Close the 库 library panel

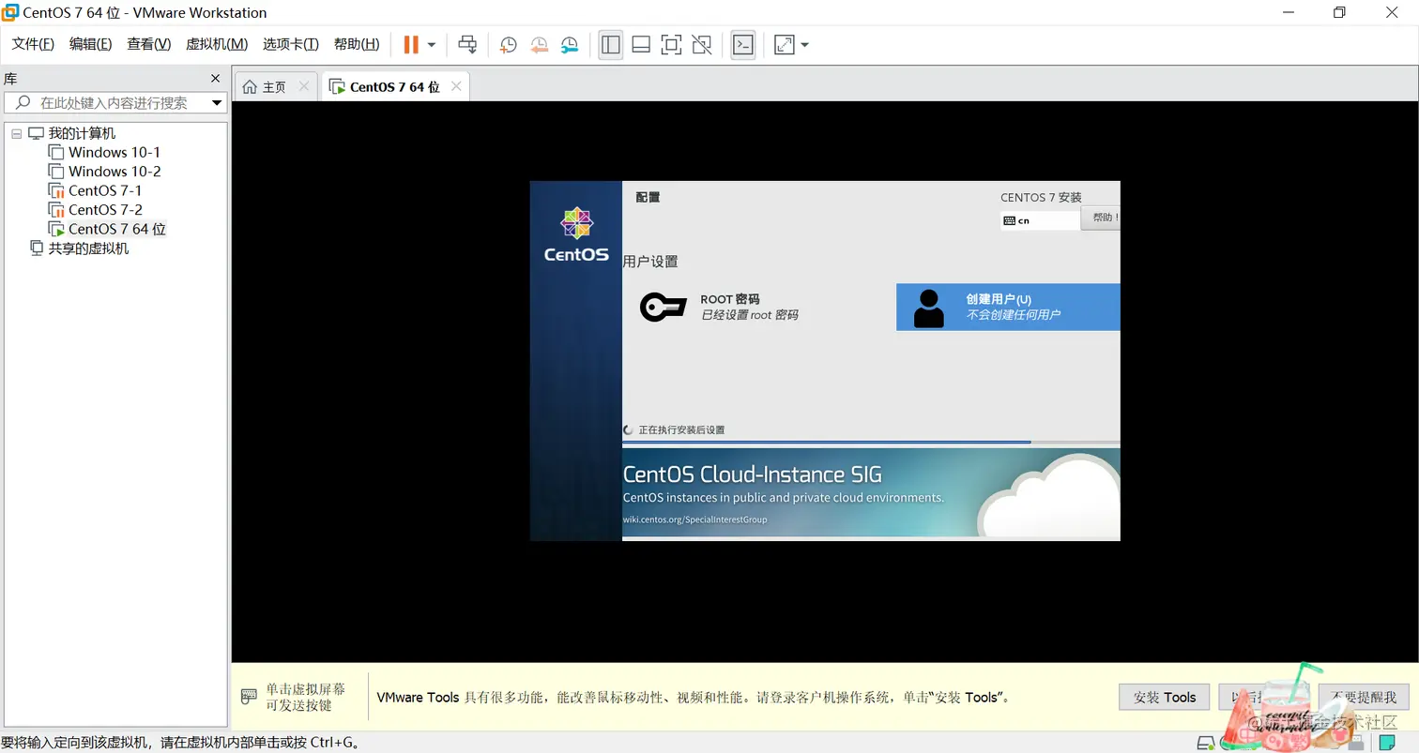click(x=215, y=79)
